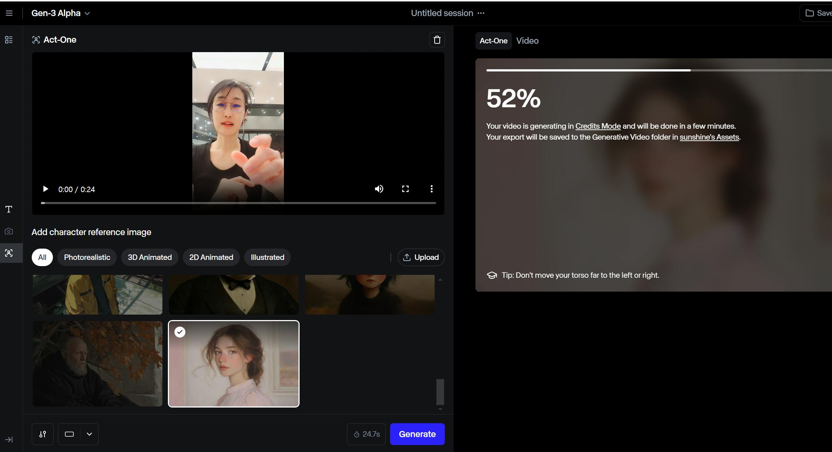Click the character list scrollbar thumb
This screenshot has height=452, width=832.
pyautogui.click(x=440, y=392)
